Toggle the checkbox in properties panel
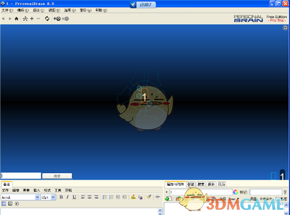The height and width of the screenshot is (215, 290). point(277,199)
